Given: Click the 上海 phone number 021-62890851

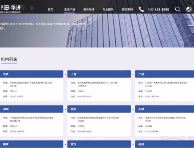Looking at the screenshot, I should click(84, 97).
